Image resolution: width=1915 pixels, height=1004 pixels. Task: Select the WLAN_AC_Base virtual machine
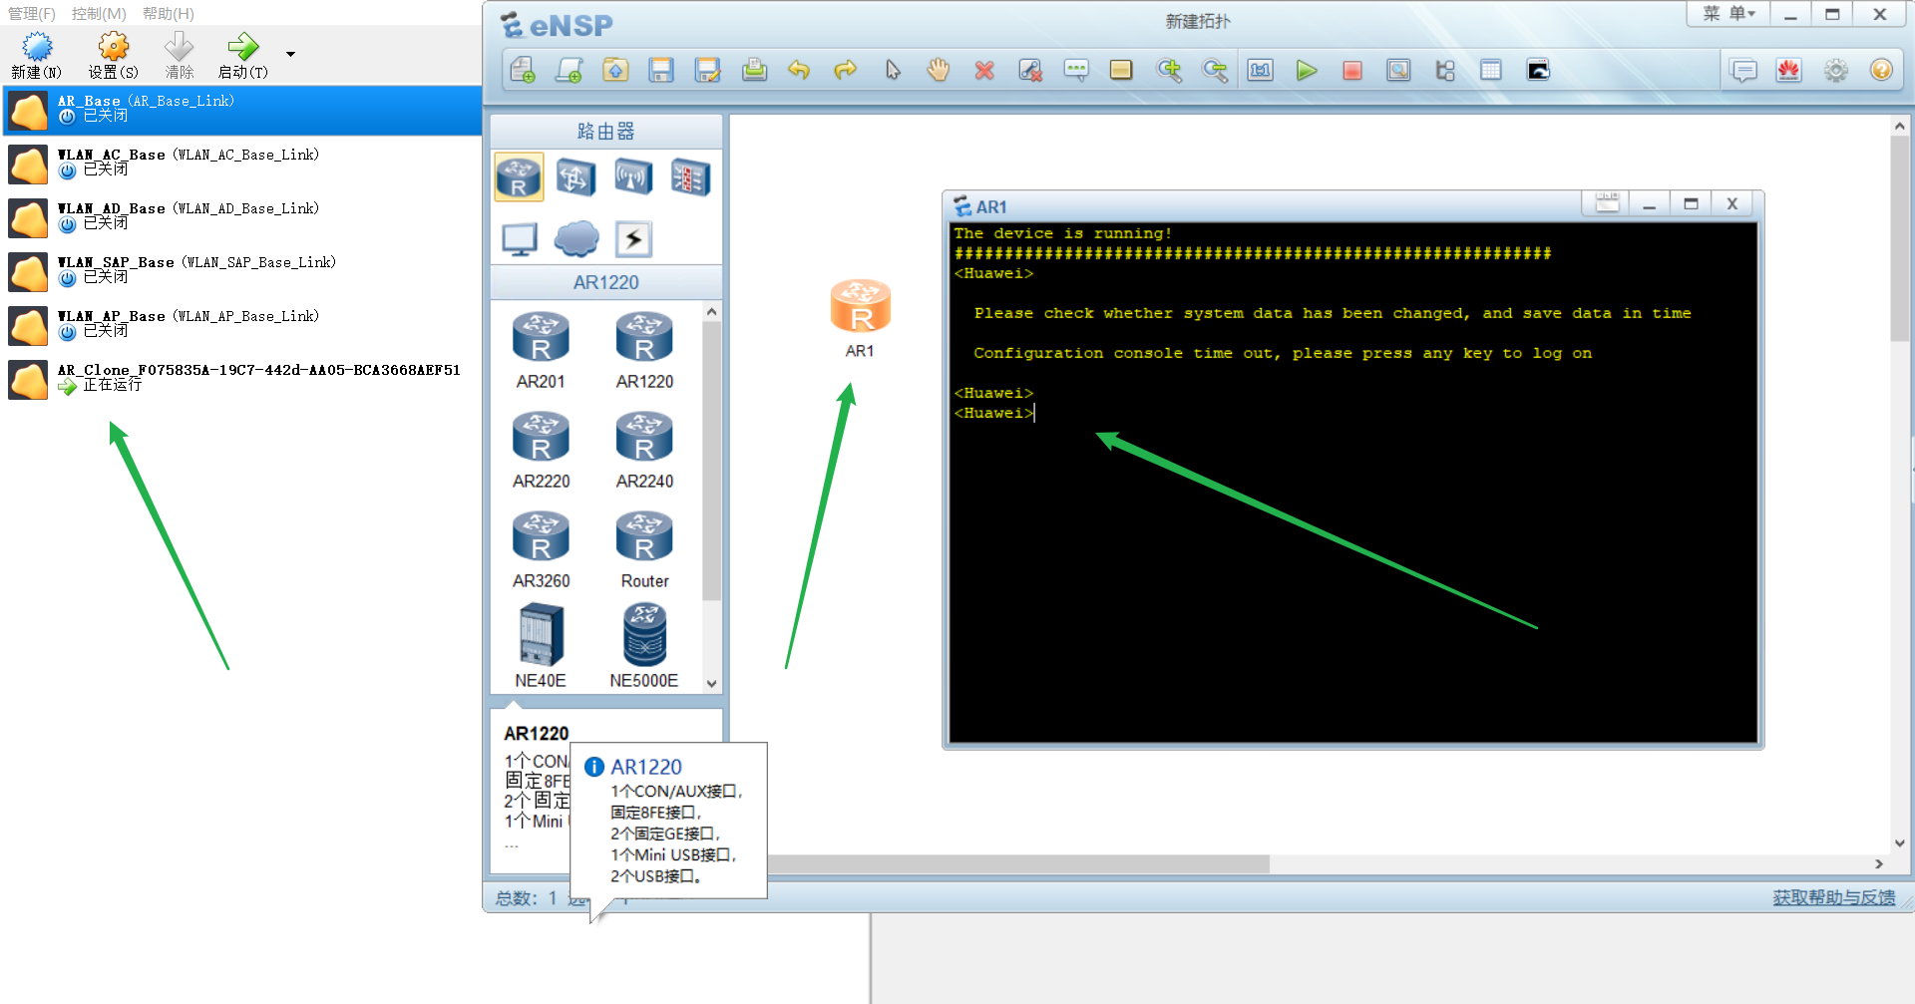click(x=241, y=164)
